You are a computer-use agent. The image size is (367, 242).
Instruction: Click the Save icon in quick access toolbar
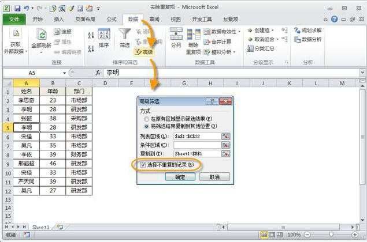[17, 9]
